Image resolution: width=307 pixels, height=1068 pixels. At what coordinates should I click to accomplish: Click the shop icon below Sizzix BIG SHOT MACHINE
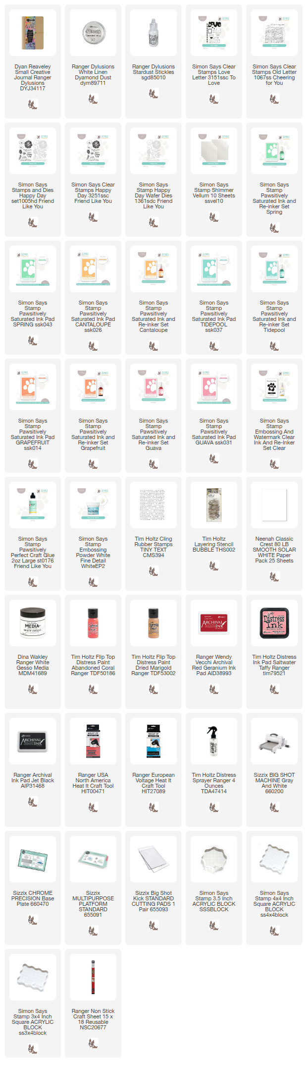click(x=274, y=807)
